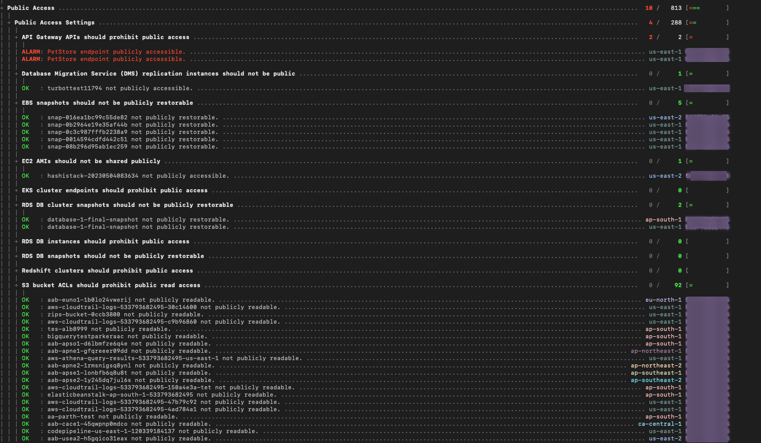Click the progress bar on the Public Access row

pos(707,8)
